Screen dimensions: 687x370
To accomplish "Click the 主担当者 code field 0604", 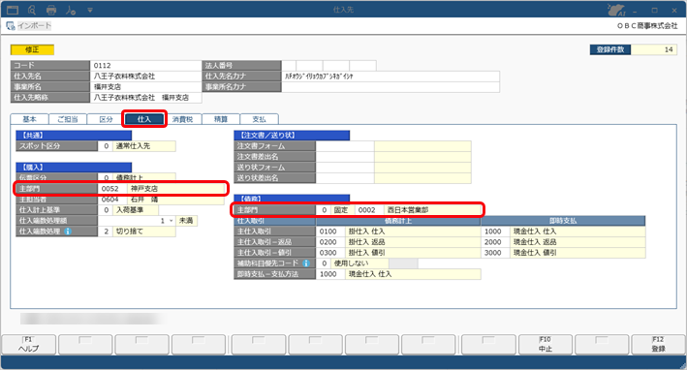I will [112, 200].
